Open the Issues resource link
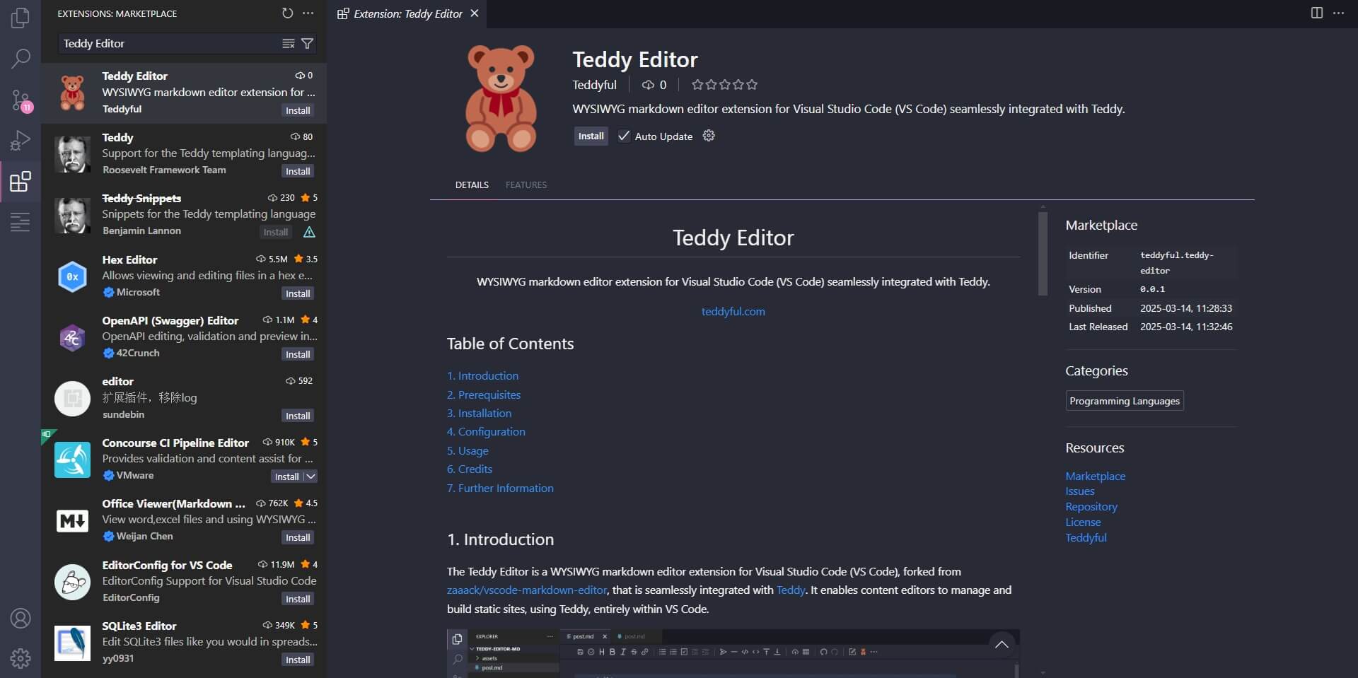1358x678 pixels. [1079, 491]
